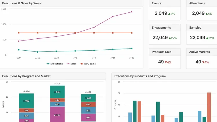217x122 pixels.
Task: Select the Executions data point at 2/9
Action: click(19, 50)
